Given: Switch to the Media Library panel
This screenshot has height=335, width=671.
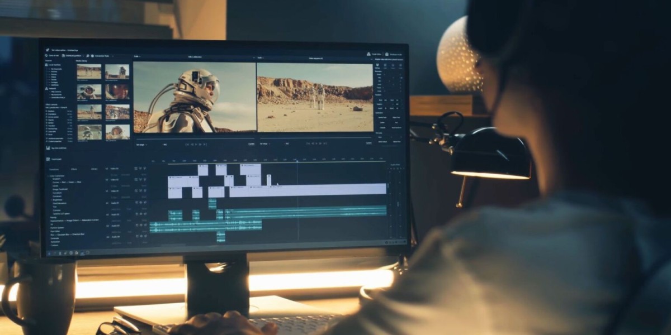Looking at the screenshot, I should 82,60.
